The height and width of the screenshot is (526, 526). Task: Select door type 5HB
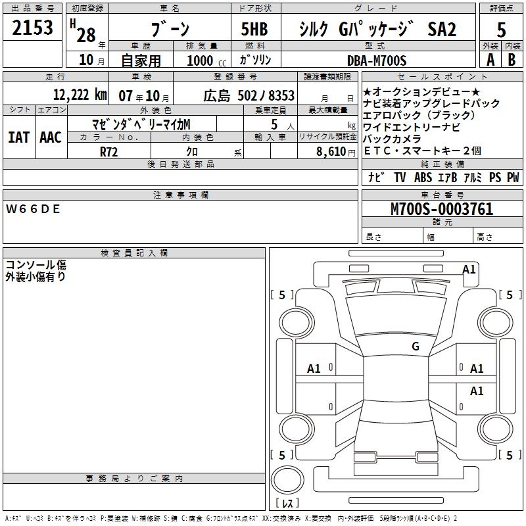click(254, 29)
